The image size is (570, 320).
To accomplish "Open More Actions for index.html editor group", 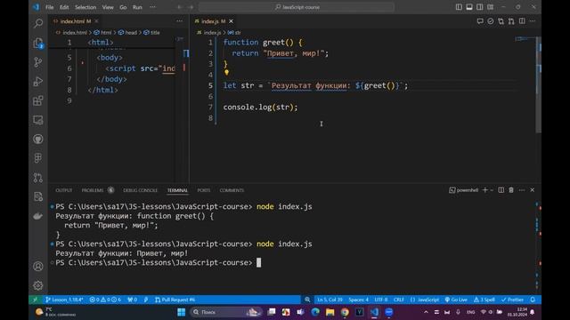I will coord(180,21).
